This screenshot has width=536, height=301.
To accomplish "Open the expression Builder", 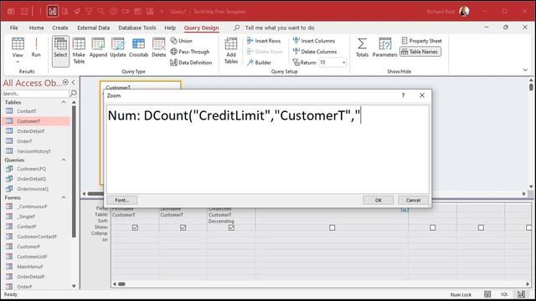I will 259,63.
